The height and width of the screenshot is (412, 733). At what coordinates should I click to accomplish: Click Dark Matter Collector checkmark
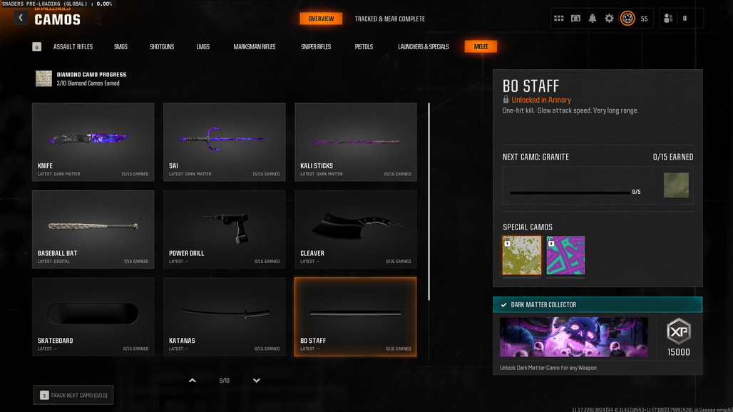[x=504, y=305]
